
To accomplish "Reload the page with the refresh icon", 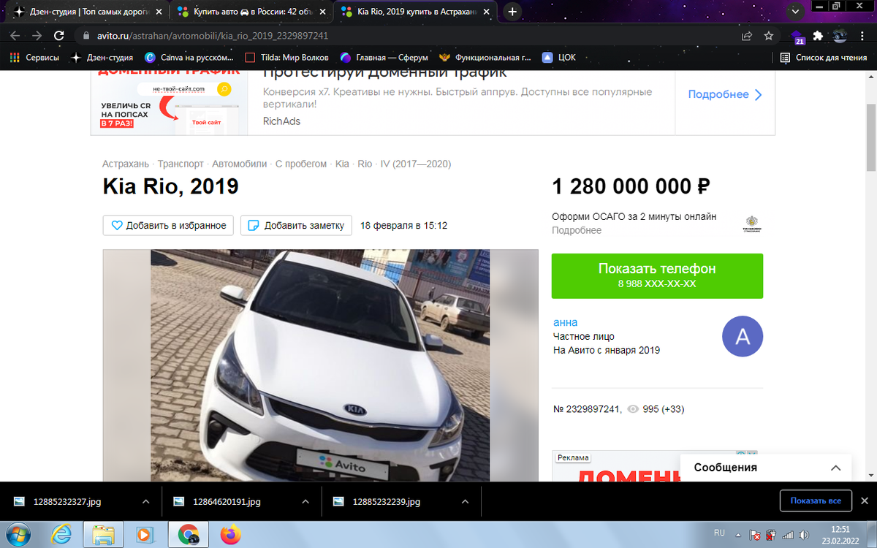I will click(60, 34).
